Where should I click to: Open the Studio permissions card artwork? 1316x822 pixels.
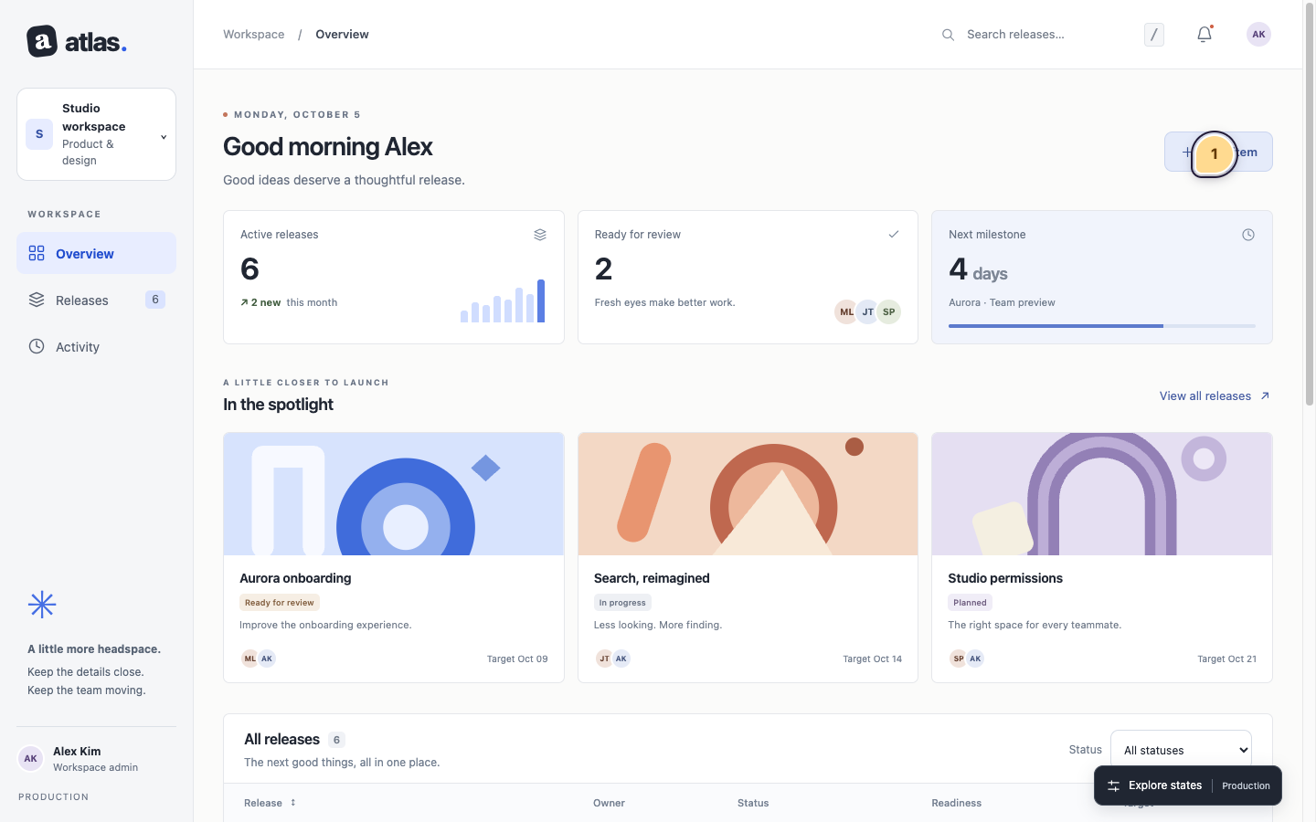[1102, 494]
